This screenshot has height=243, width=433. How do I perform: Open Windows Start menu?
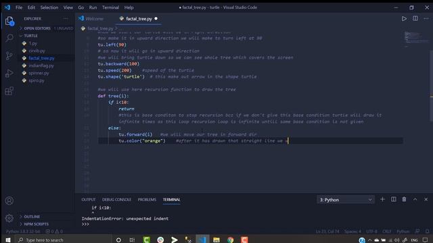tap(7, 240)
